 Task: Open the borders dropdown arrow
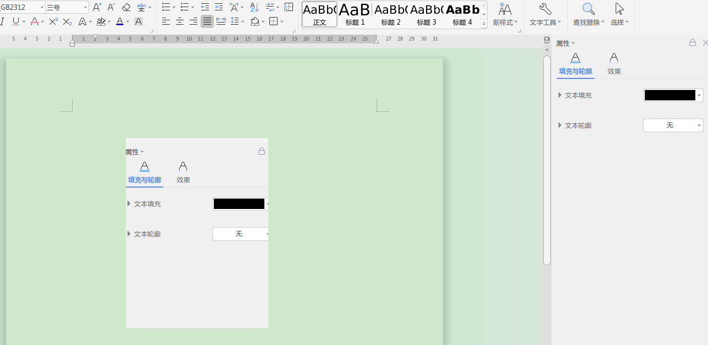tap(281, 22)
